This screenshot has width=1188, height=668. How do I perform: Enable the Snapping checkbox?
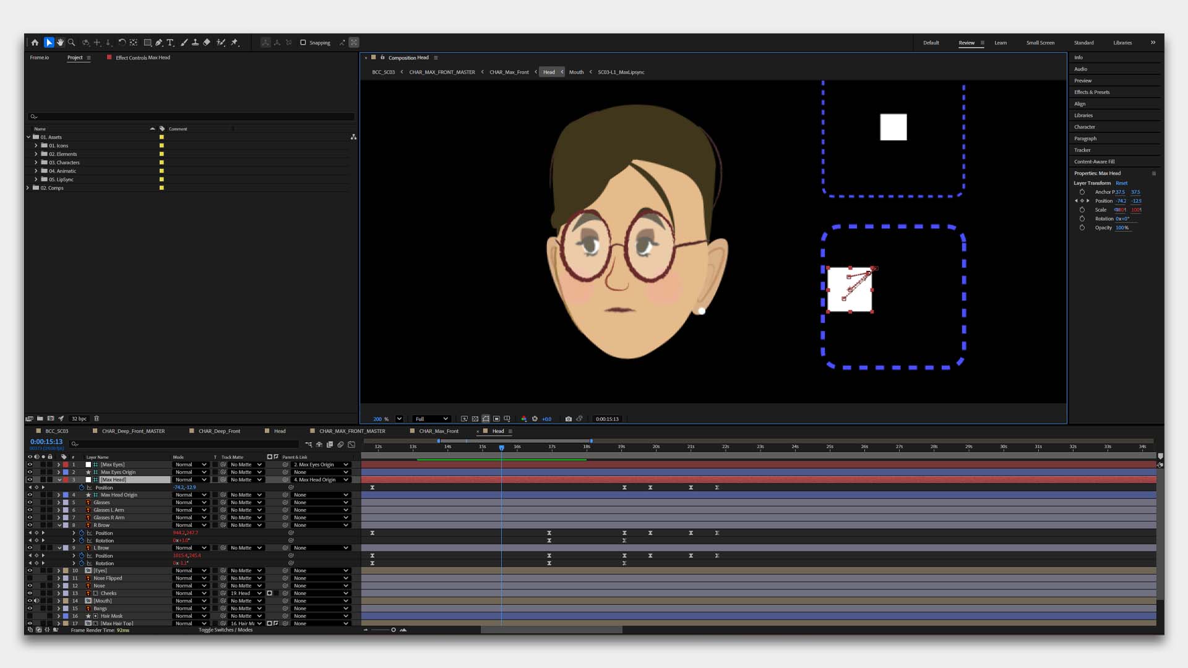point(303,43)
